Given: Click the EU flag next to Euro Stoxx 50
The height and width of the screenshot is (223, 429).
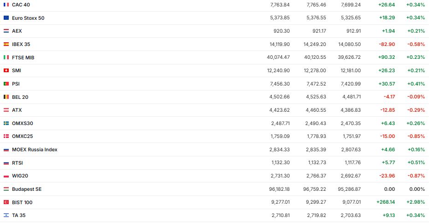Looking at the screenshot, I should [6, 18].
